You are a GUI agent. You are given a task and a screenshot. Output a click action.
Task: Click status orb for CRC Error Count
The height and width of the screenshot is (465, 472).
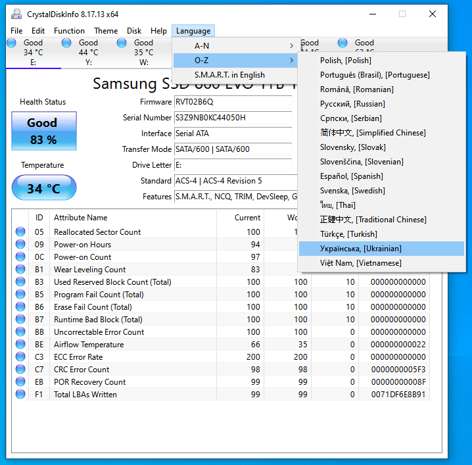20,369
